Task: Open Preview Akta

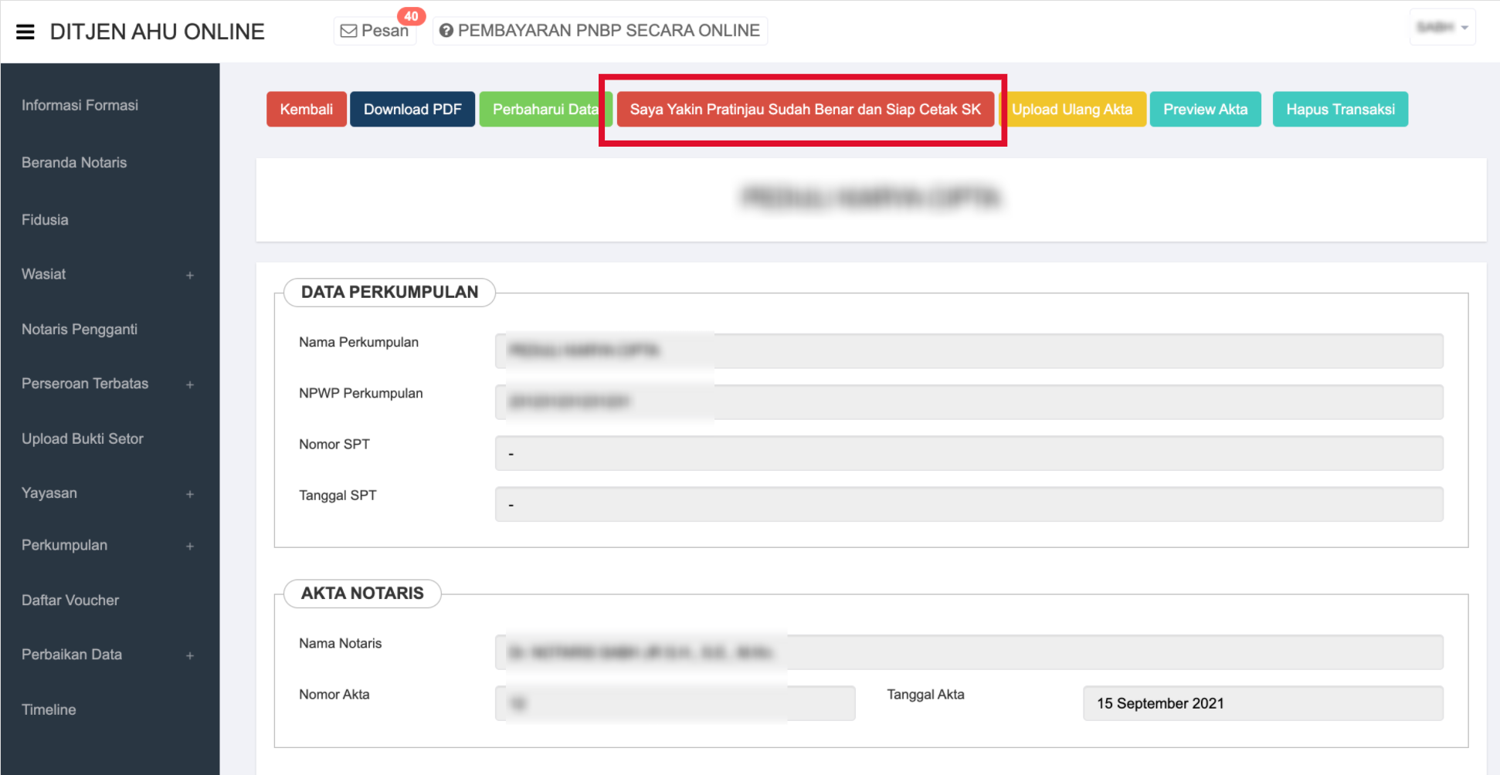Action: tap(1205, 110)
